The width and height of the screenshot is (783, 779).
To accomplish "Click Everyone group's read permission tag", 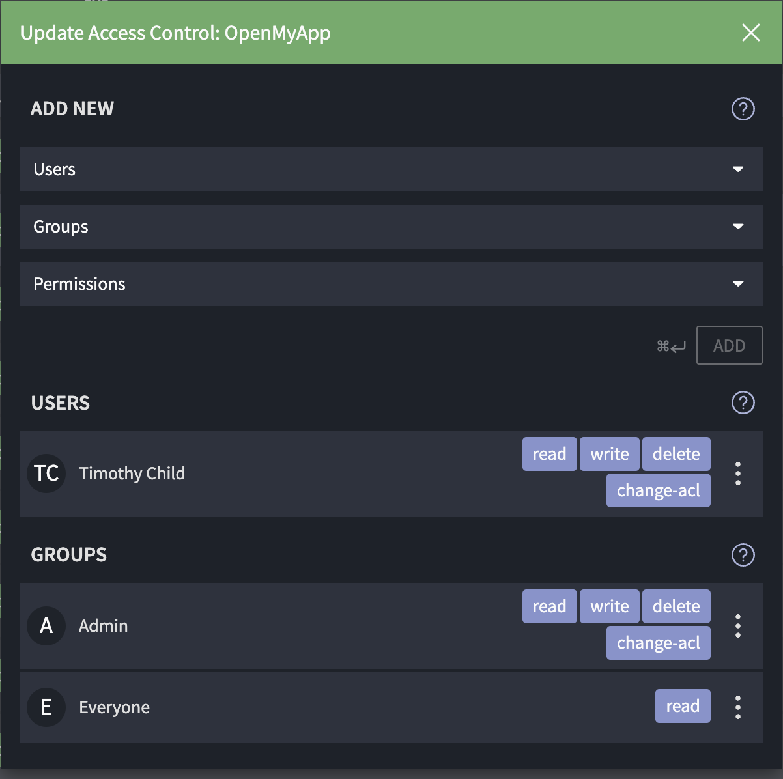I will [x=683, y=706].
